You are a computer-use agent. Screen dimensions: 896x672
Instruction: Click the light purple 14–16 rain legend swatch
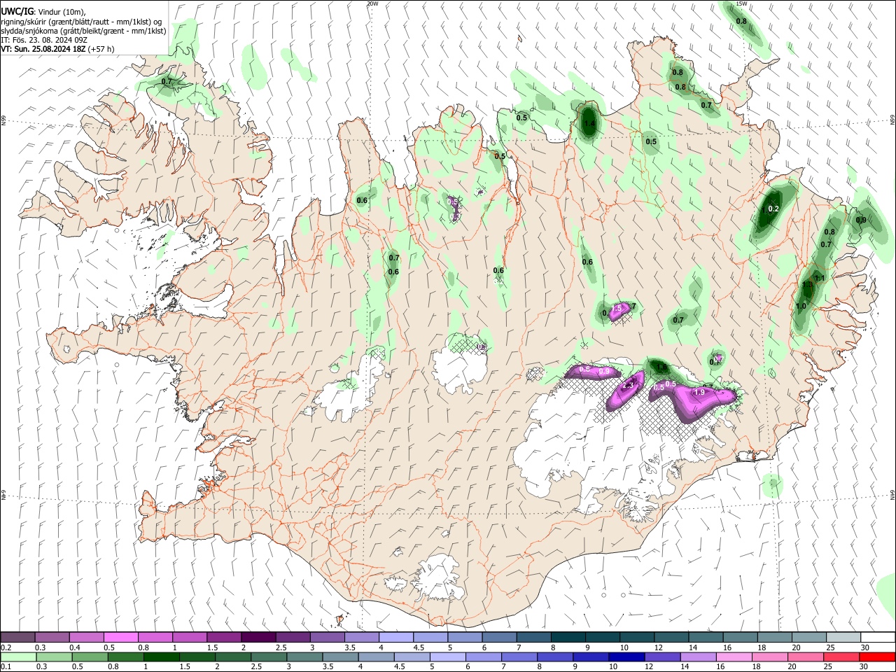[698, 657]
